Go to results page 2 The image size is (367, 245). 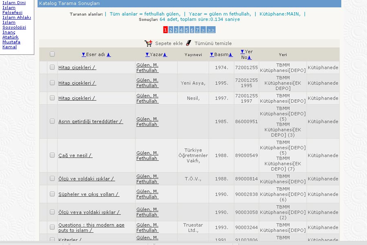(171, 30)
